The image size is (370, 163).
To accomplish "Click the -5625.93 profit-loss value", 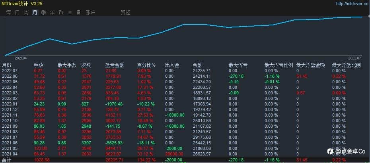I will click(x=114, y=143).
